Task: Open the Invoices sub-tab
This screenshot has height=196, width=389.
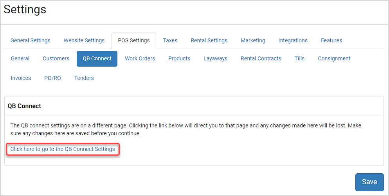Action: point(21,78)
